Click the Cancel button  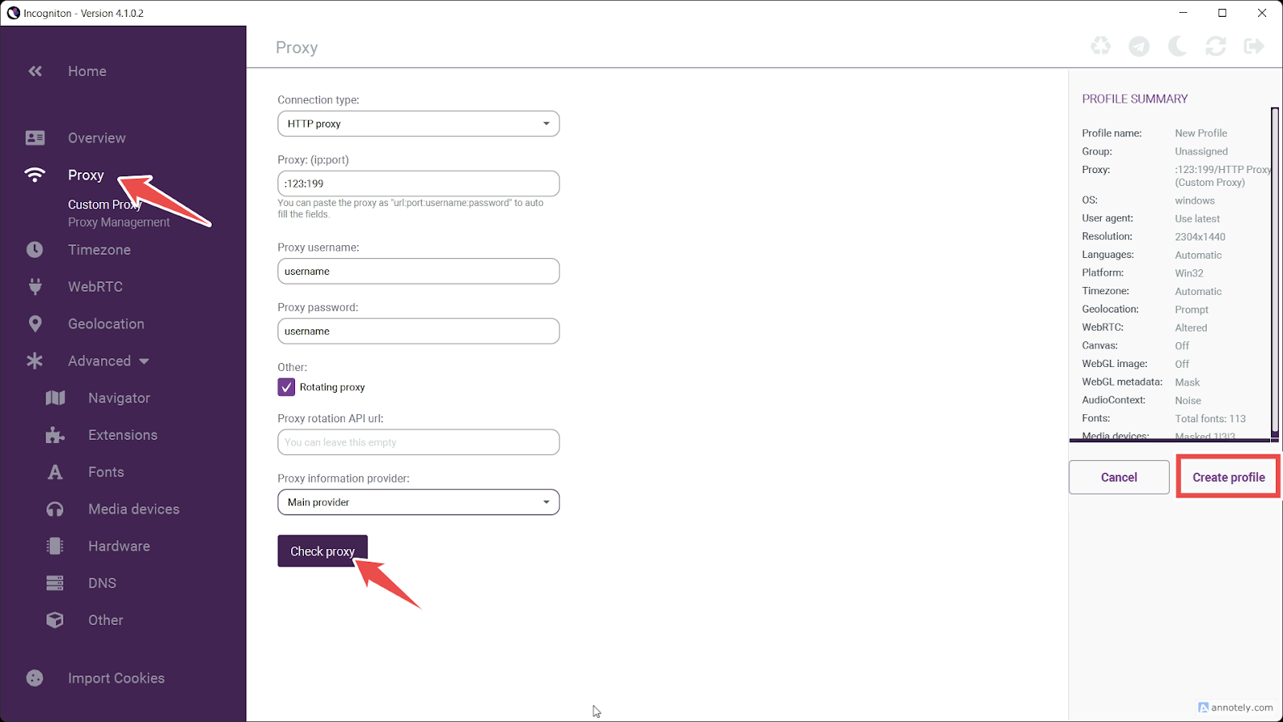(x=1119, y=477)
